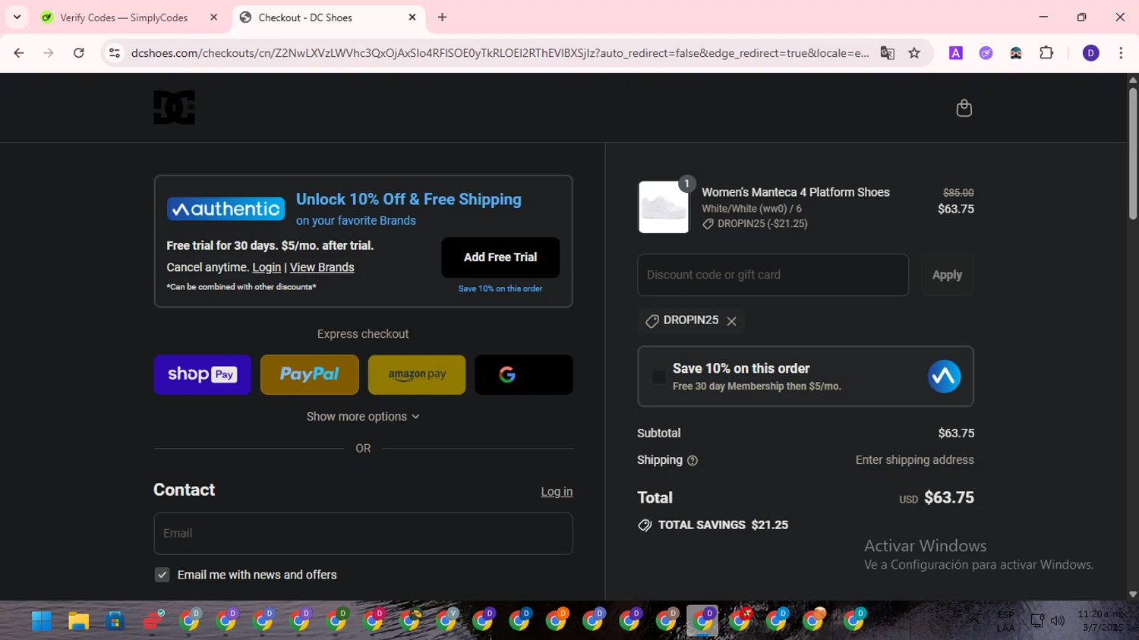Open the Chrome three-dot menu

[1121, 52]
